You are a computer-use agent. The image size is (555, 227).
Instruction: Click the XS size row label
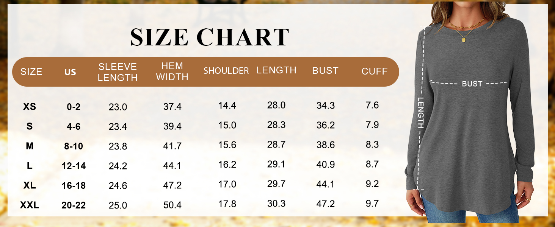[30, 107]
